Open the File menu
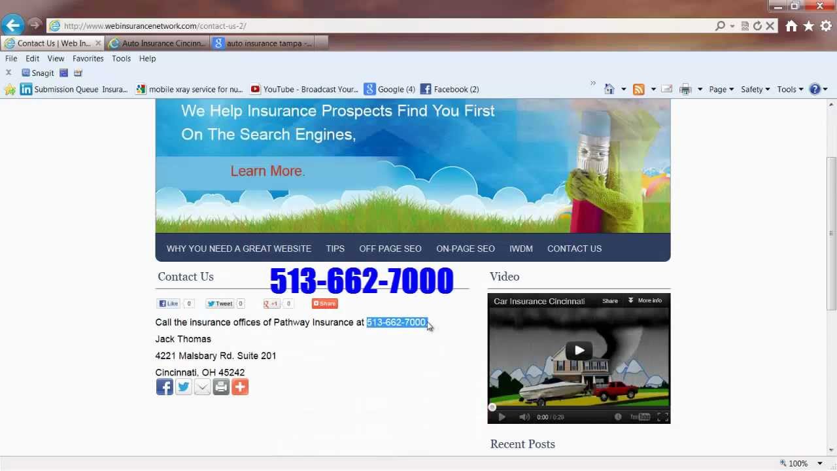The image size is (837, 471). pyautogui.click(x=11, y=58)
